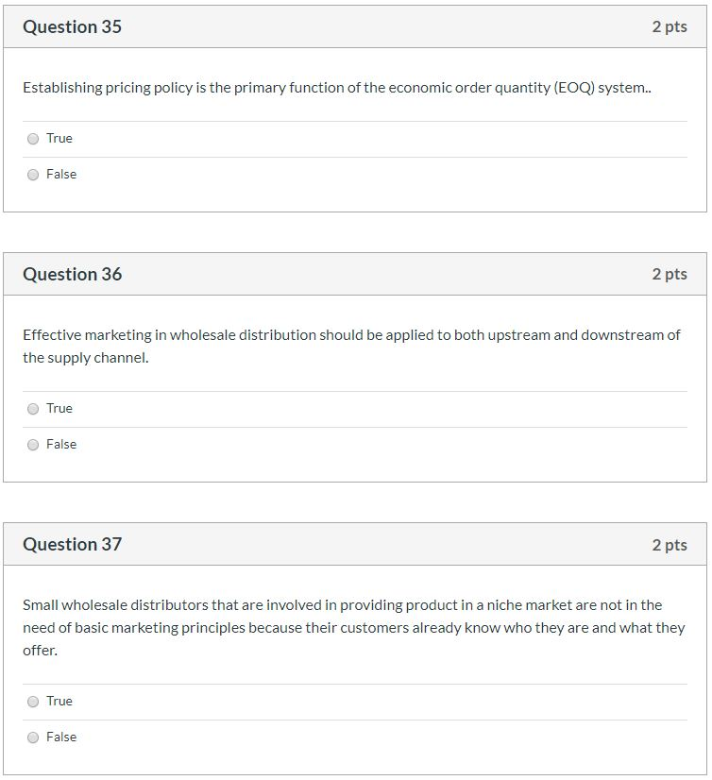Click the True label text in Question 35
The image size is (712, 780).
tap(59, 138)
